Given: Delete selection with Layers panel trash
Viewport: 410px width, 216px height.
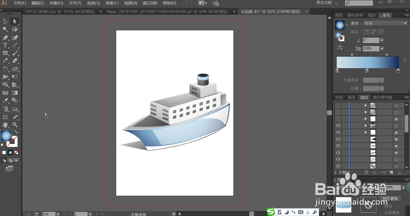Looking at the screenshot, I should coord(399,173).
